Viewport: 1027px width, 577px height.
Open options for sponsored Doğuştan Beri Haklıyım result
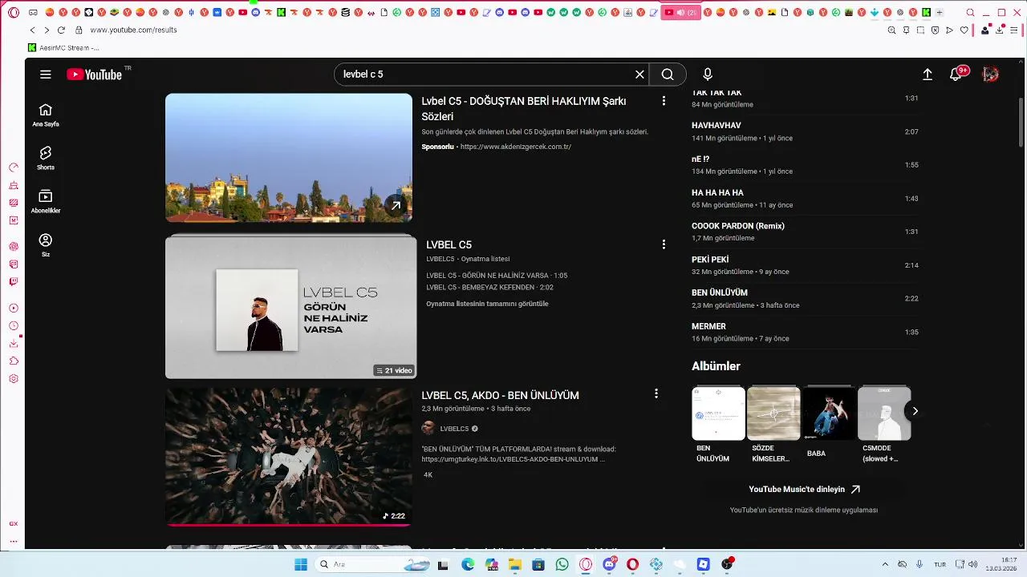pyautogui.click(x=664, y=101)
